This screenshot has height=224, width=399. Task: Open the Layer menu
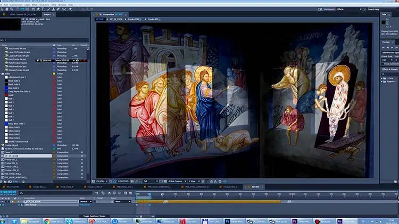(27, 5)
